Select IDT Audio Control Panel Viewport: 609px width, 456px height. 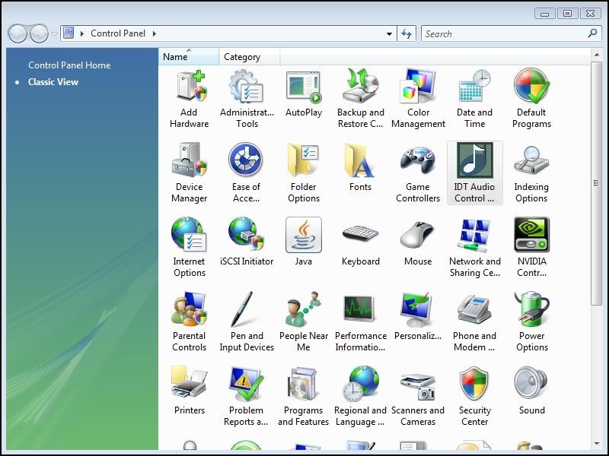tap(474, 173)
